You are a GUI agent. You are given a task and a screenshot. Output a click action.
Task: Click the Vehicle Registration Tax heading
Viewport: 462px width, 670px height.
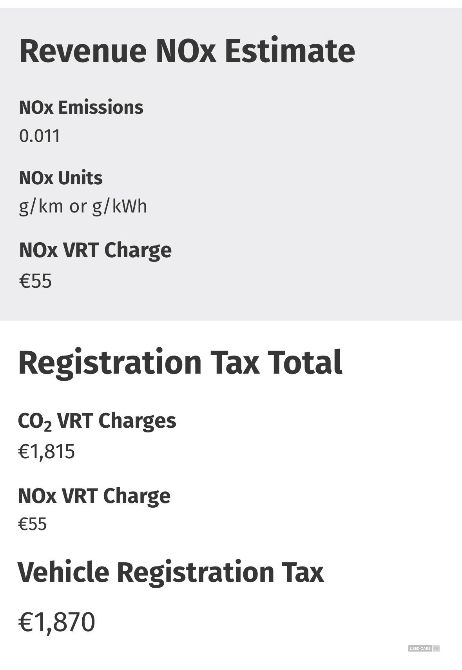point(170,572)
